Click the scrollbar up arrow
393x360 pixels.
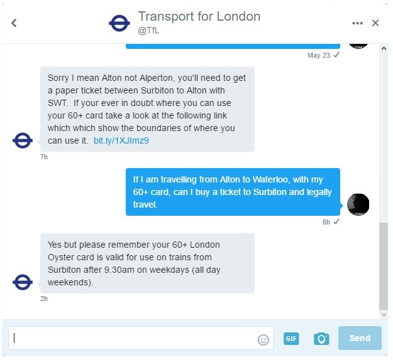(x=384, y=48)
